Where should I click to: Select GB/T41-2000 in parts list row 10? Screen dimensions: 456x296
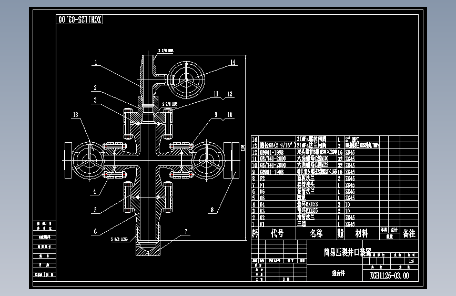(x=273, y=165)
